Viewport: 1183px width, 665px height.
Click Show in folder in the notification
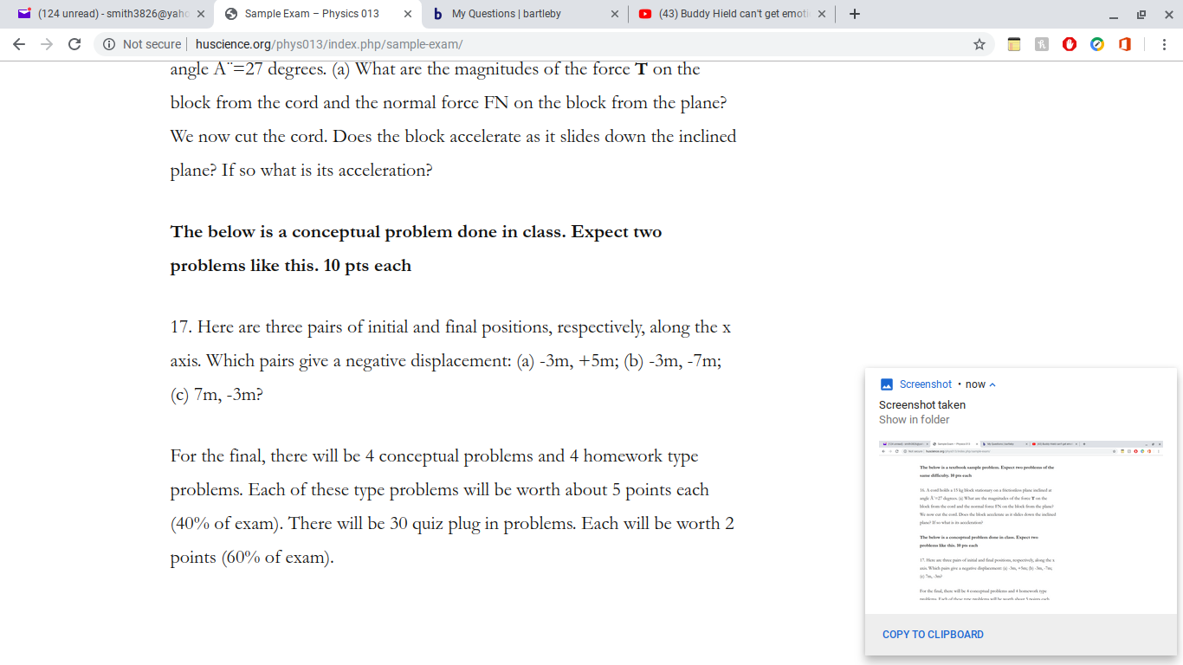coord(914,420)
